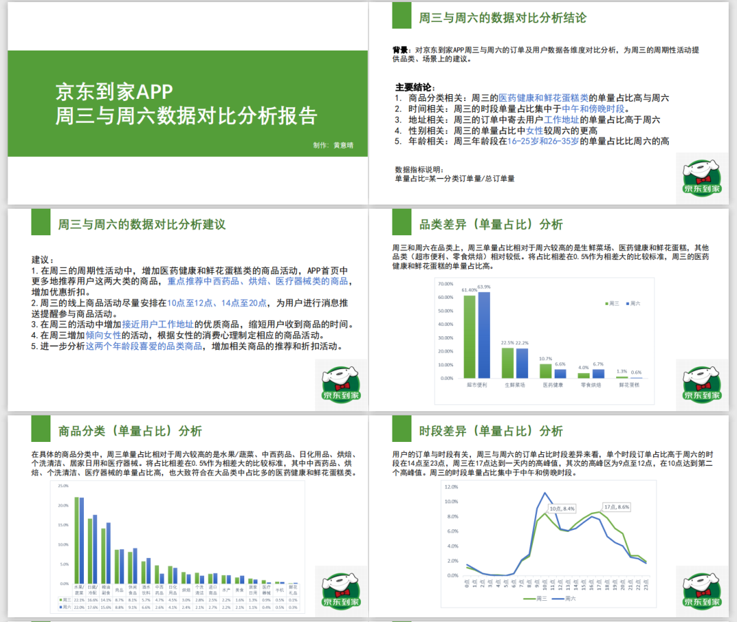Click the bold "背景" label on the conclusion slide

click(x=400, y=50)
